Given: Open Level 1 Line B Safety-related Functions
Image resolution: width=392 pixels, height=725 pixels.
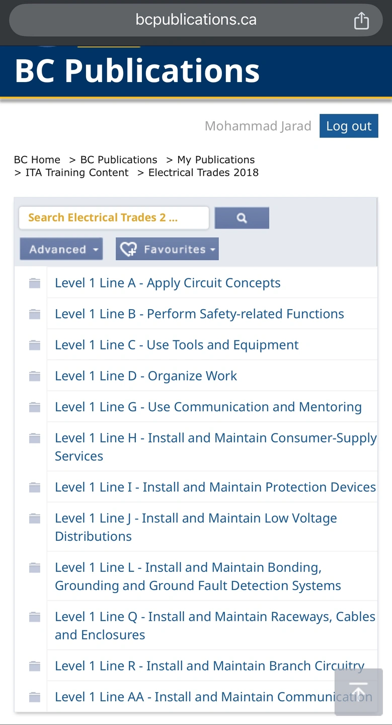Looking at the screenshot, I should click(x=199, y=314).
